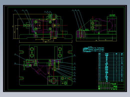Select the top plan view of the base plate
Image resolution: width=130 pixels, height=97 pixels.
click(46, 65)
